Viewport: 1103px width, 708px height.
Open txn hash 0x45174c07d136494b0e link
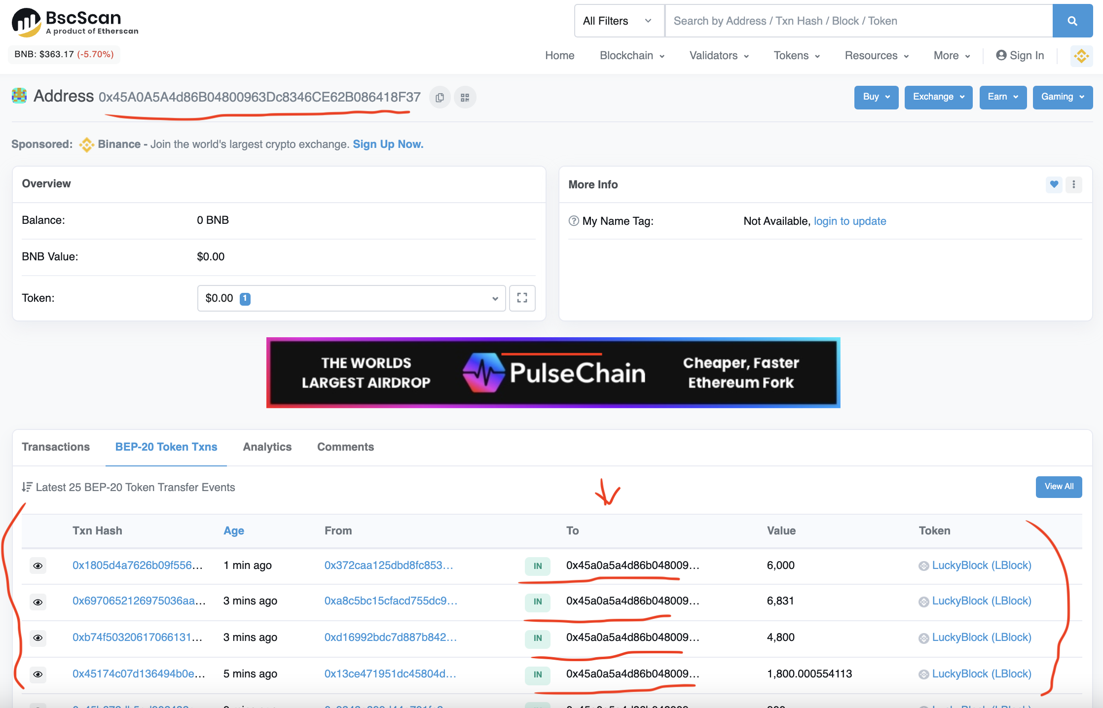139,673
